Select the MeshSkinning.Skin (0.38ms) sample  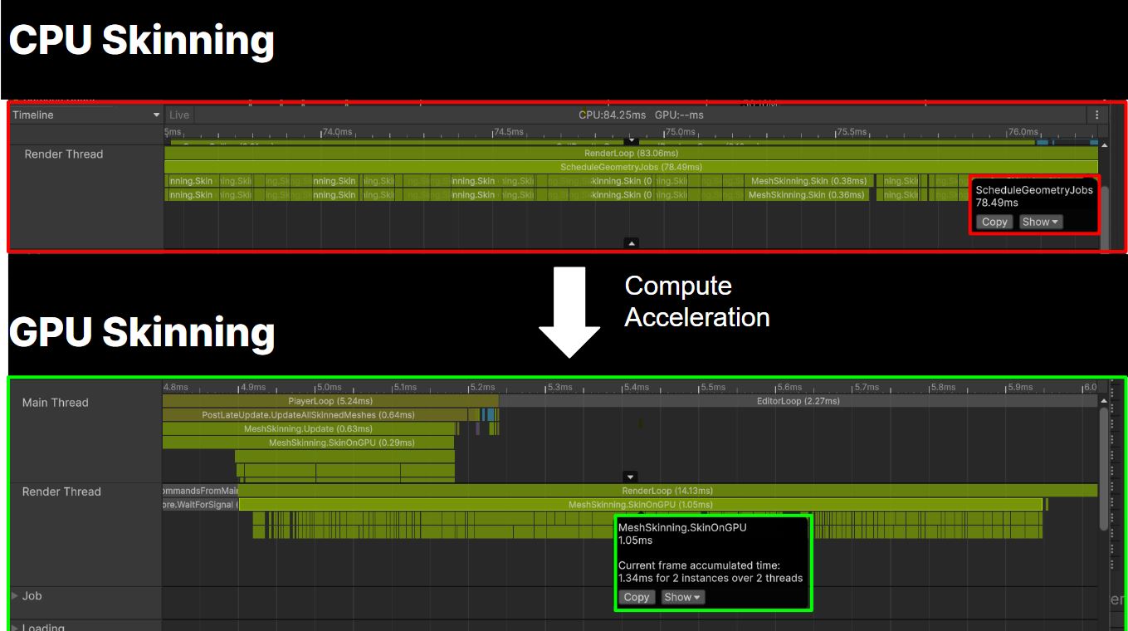coord(808,181)
